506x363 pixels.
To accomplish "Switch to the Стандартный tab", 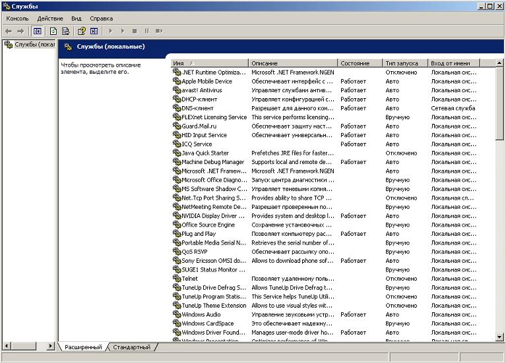I will [x=131, y=347].
